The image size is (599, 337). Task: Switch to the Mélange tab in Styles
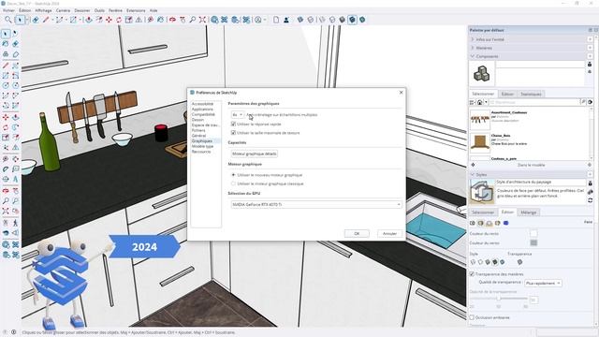click(528, 212)
